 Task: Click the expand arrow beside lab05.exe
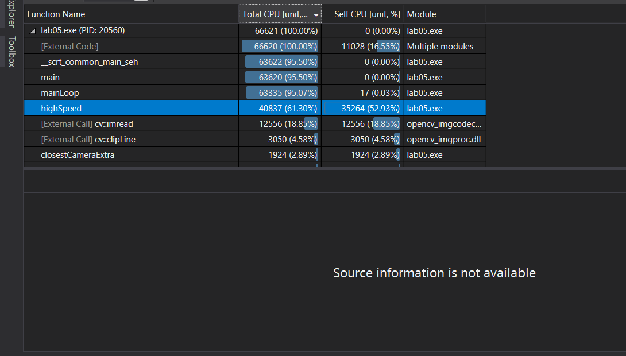tap(33, 31)
